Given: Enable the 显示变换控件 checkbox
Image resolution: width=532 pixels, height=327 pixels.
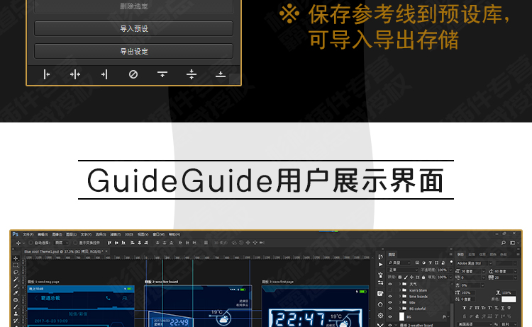Looking at the screenshot, I should pos(75,243).
